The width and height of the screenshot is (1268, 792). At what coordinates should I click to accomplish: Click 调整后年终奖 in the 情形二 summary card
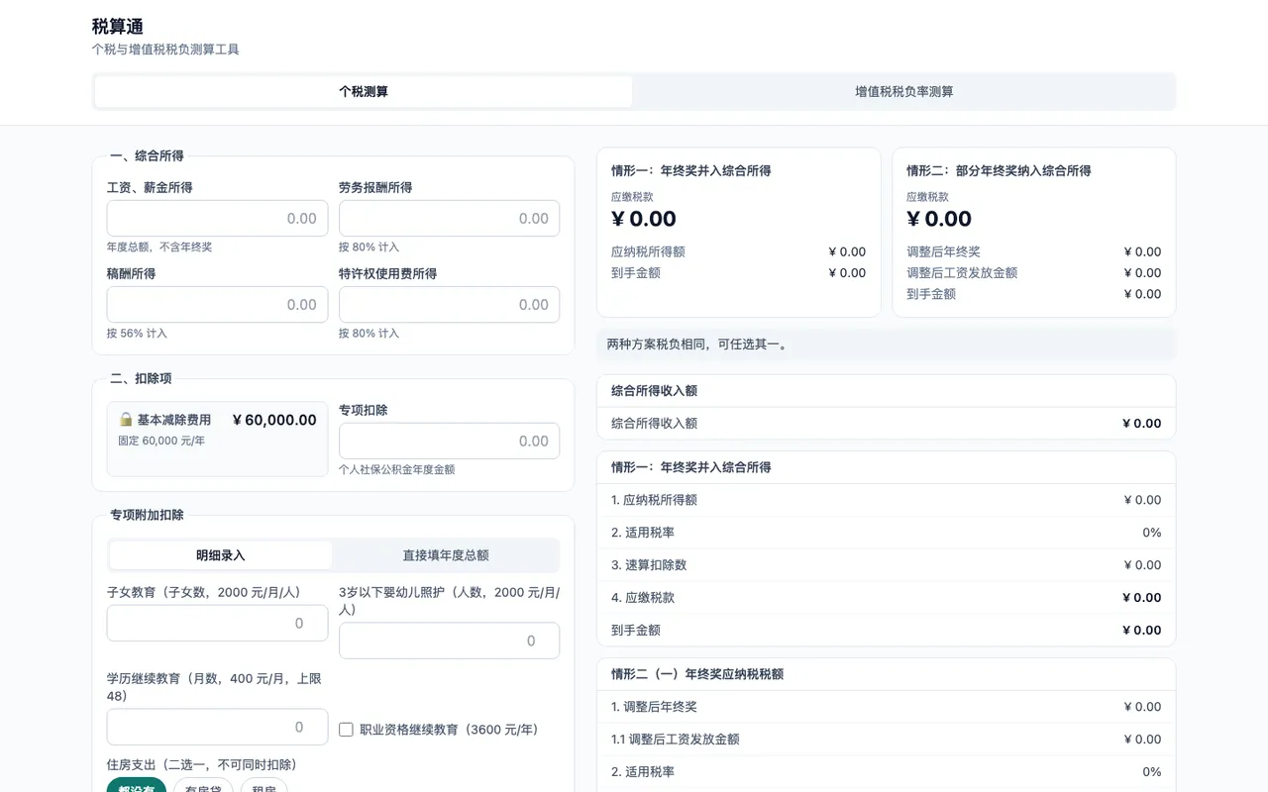943,252
